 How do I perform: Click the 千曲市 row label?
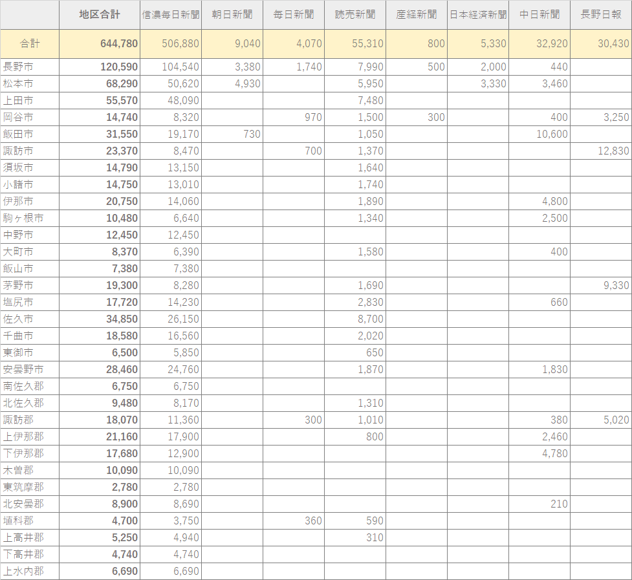[x=30, y=336]
